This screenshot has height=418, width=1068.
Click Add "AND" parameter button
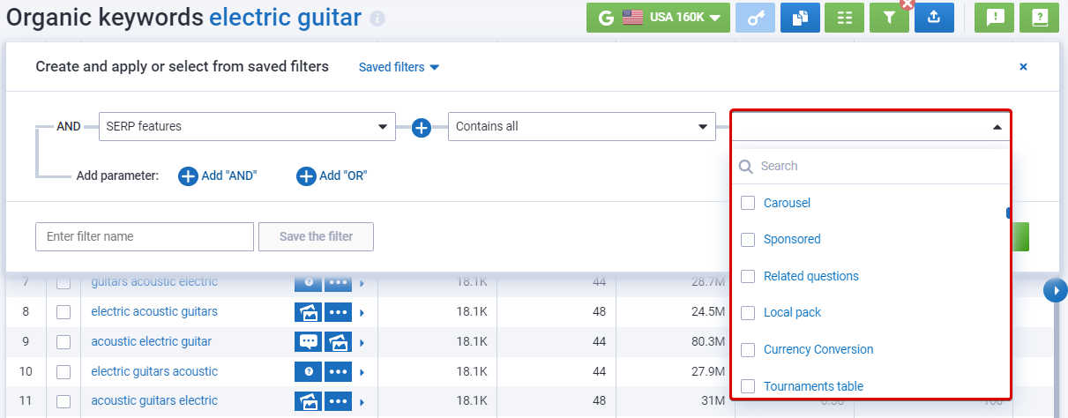pos(218,175)
